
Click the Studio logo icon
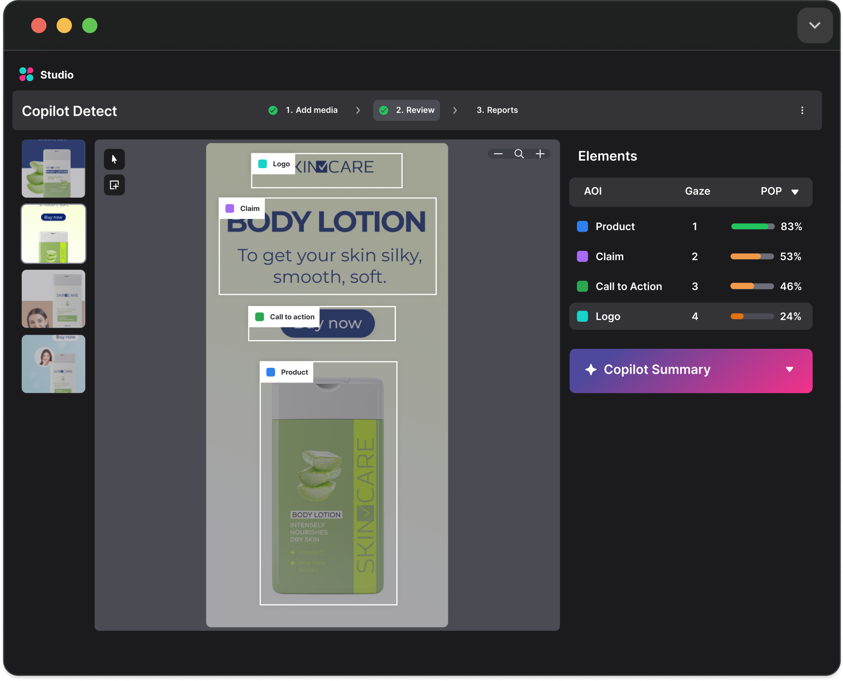click(26, 74)
